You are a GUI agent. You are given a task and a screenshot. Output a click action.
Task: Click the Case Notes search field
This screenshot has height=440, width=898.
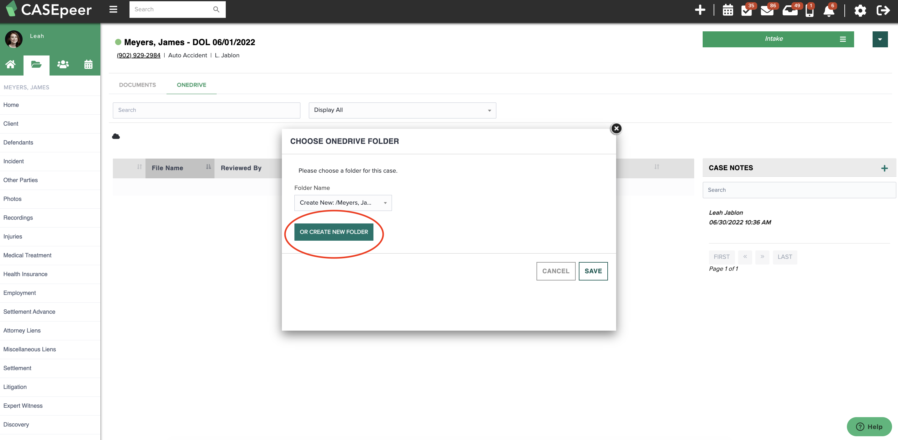pyautogui.click(x=799, y=190)
